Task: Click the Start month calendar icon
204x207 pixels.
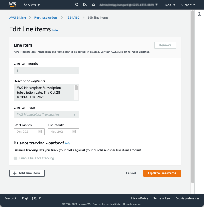Action: (x=40, y=132)
